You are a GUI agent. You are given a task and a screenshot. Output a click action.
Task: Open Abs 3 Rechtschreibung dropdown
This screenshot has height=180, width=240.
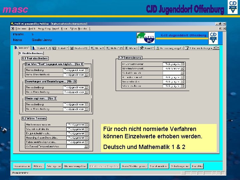pos(86,105)
